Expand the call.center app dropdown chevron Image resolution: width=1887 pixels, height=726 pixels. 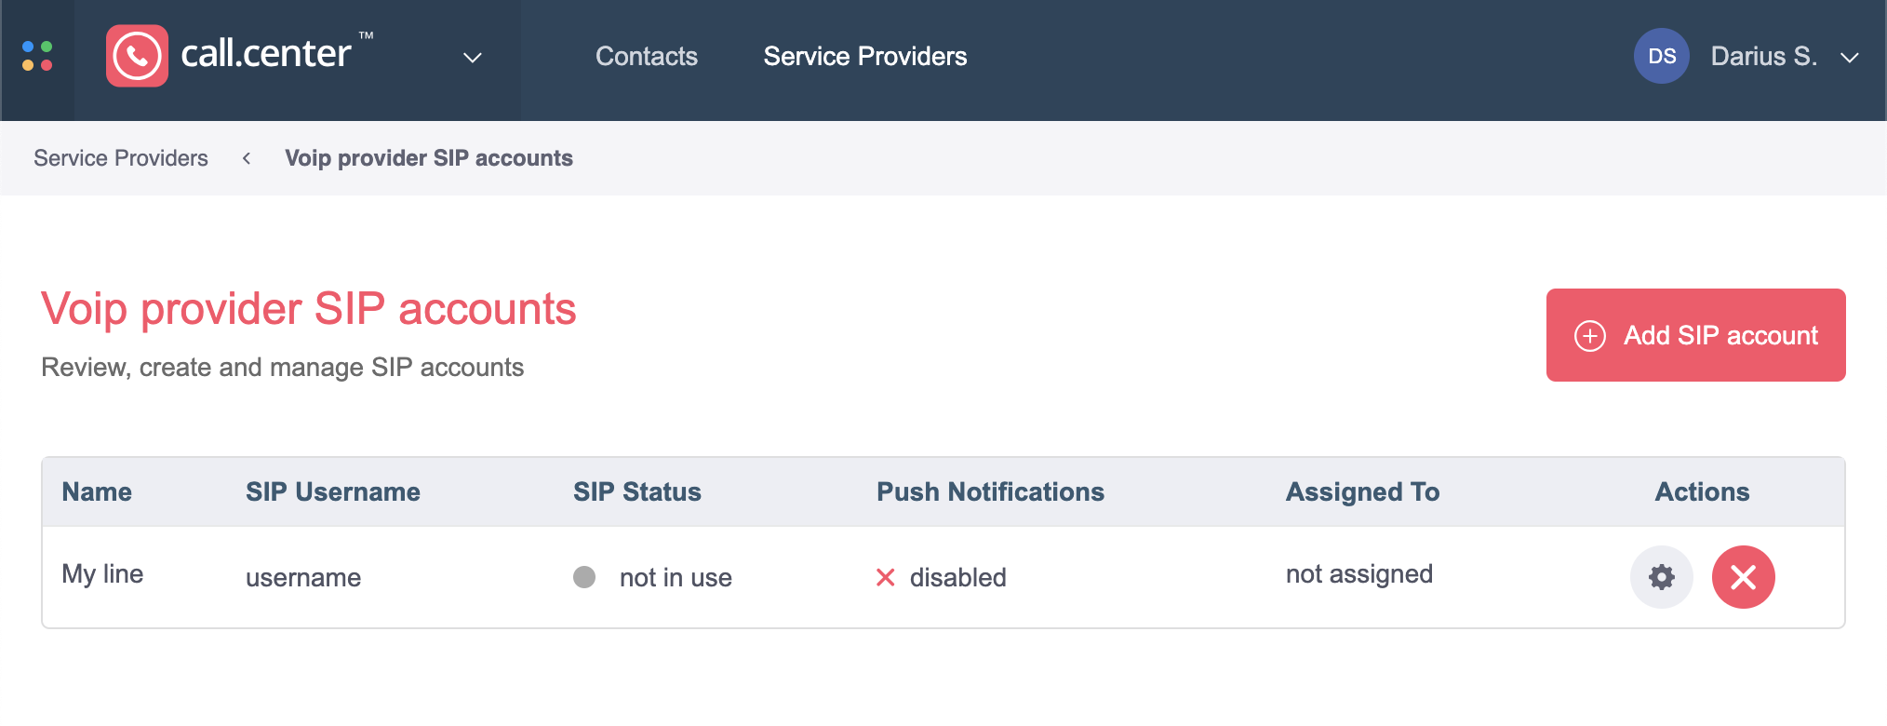click(x=473, y=58)
